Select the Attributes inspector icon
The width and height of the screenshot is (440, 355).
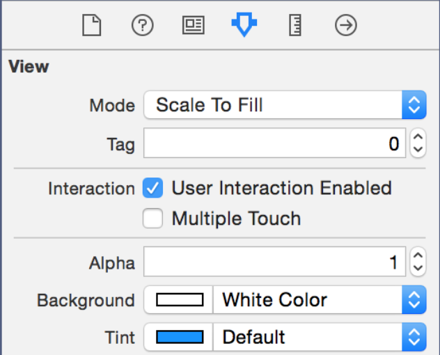[x=244, y=24]
